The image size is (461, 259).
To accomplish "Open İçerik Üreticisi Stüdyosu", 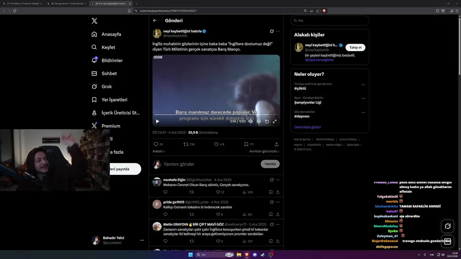I will click(x=116, y=113).
